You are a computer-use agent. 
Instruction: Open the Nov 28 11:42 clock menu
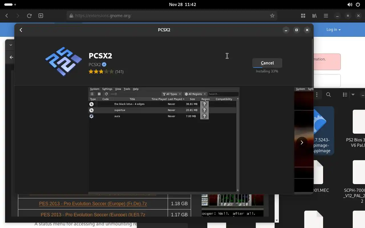coord(182,5)
